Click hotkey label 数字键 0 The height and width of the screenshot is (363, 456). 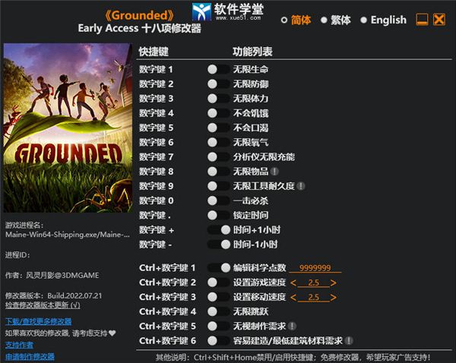tap(156, 200)
